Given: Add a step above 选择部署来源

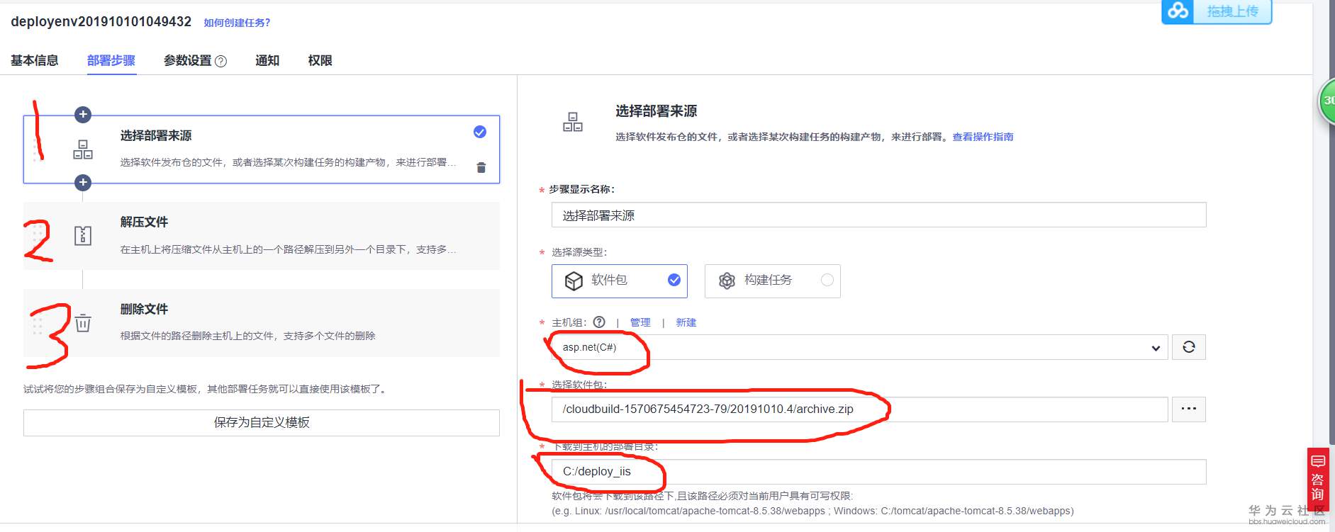Looking at the screenshot, I should pos(83,115).
